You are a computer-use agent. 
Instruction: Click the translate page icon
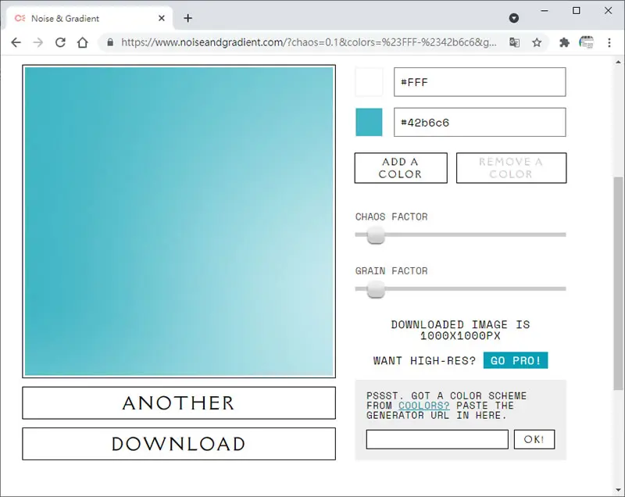[x=515, y=42]
